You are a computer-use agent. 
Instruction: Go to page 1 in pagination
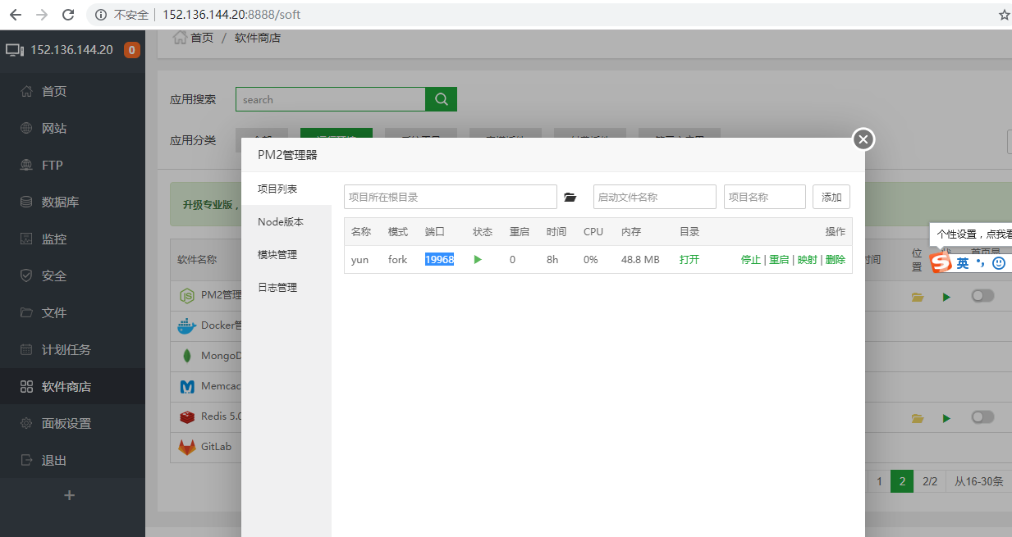pos(879,481)
